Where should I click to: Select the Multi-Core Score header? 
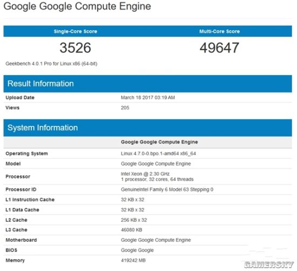coord(219,31)
